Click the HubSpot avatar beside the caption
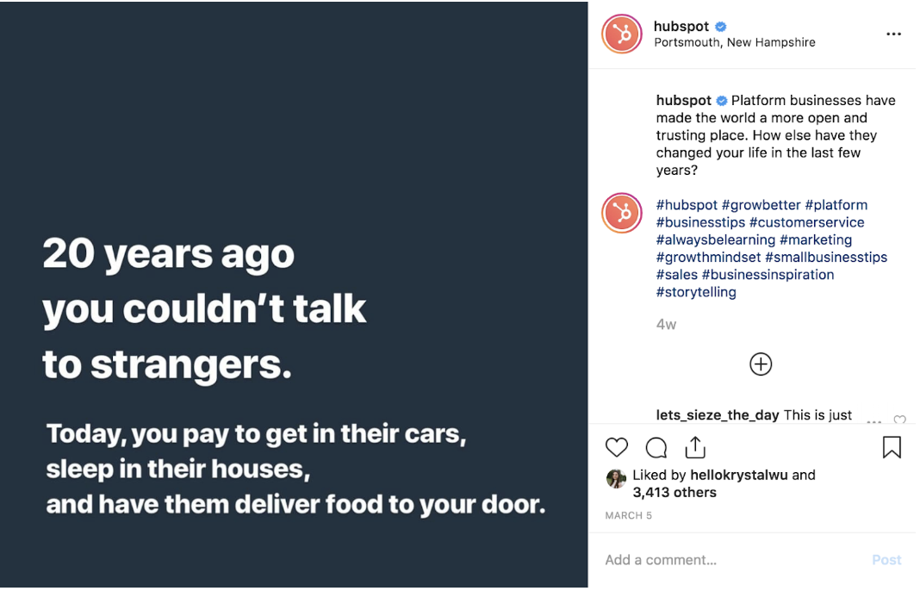 622,214
